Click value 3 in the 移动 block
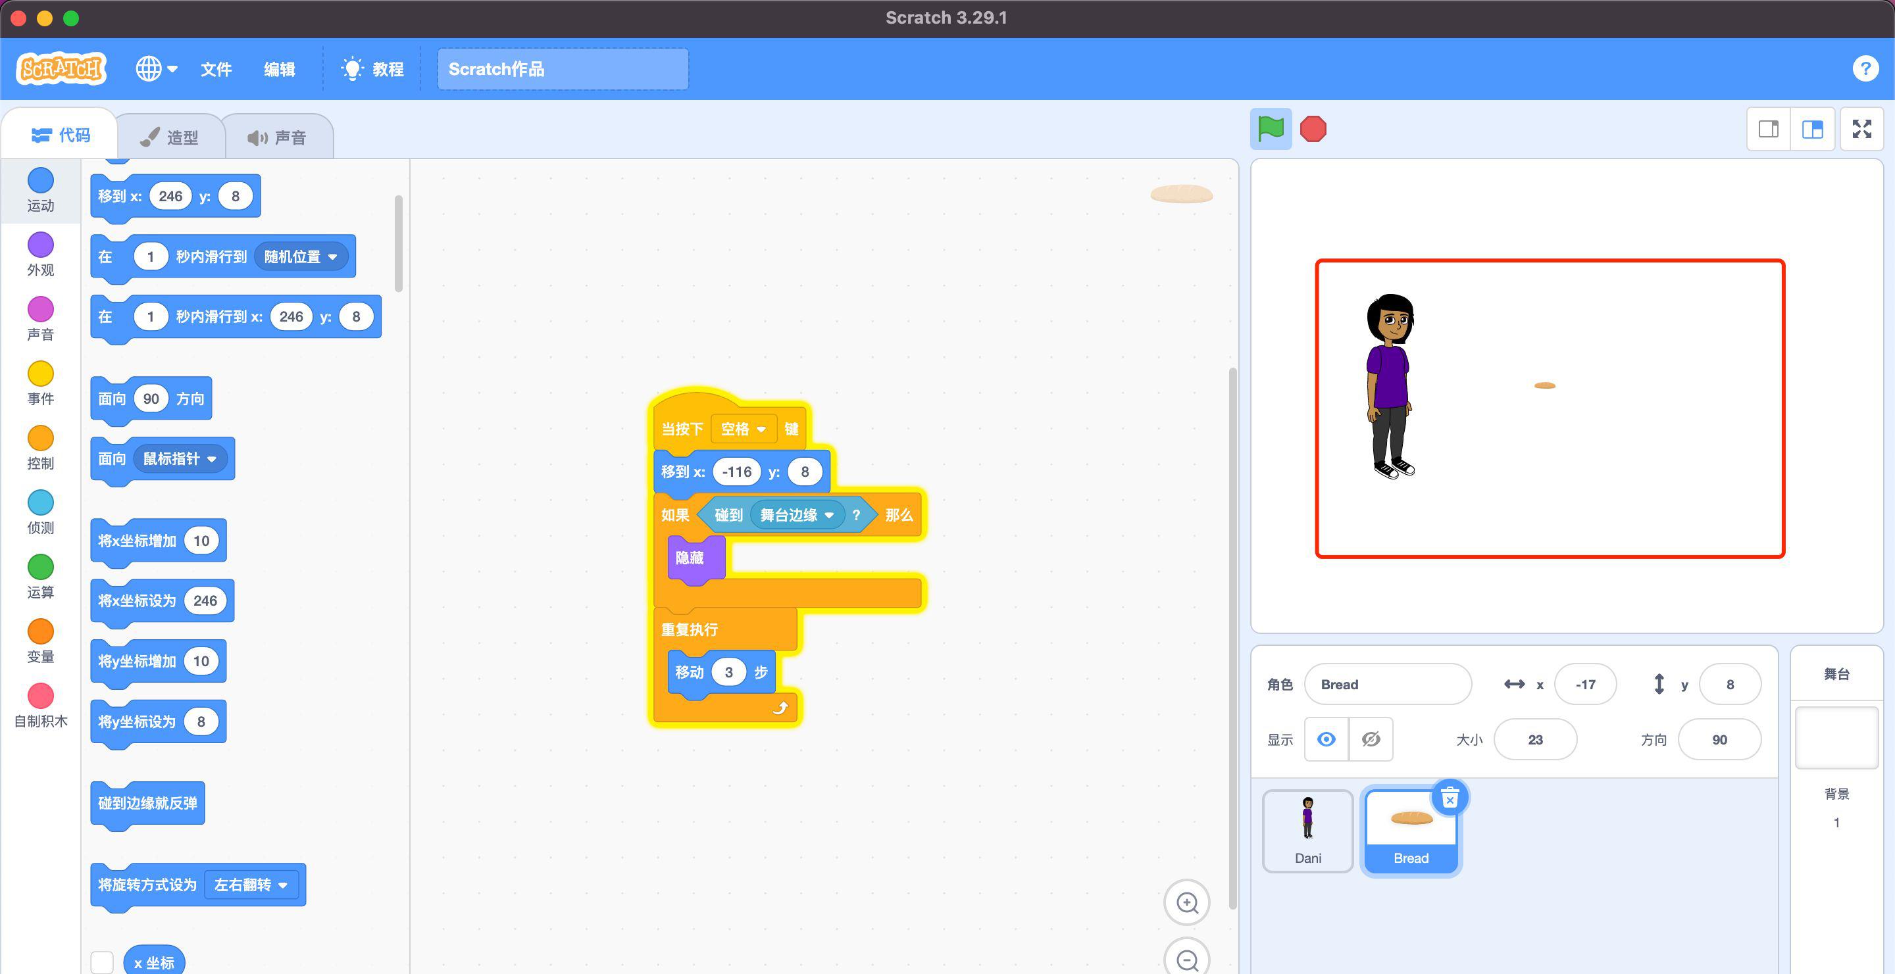 pyautogui.click(x=728, y=673)
